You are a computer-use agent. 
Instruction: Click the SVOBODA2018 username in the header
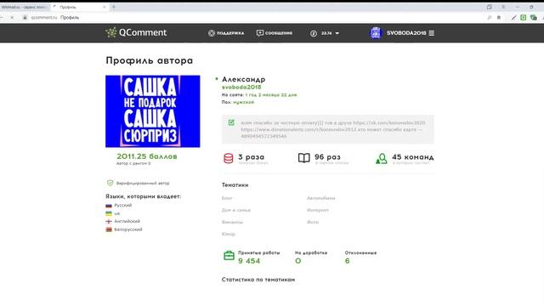pyautogui.click(x=406, y=33)
